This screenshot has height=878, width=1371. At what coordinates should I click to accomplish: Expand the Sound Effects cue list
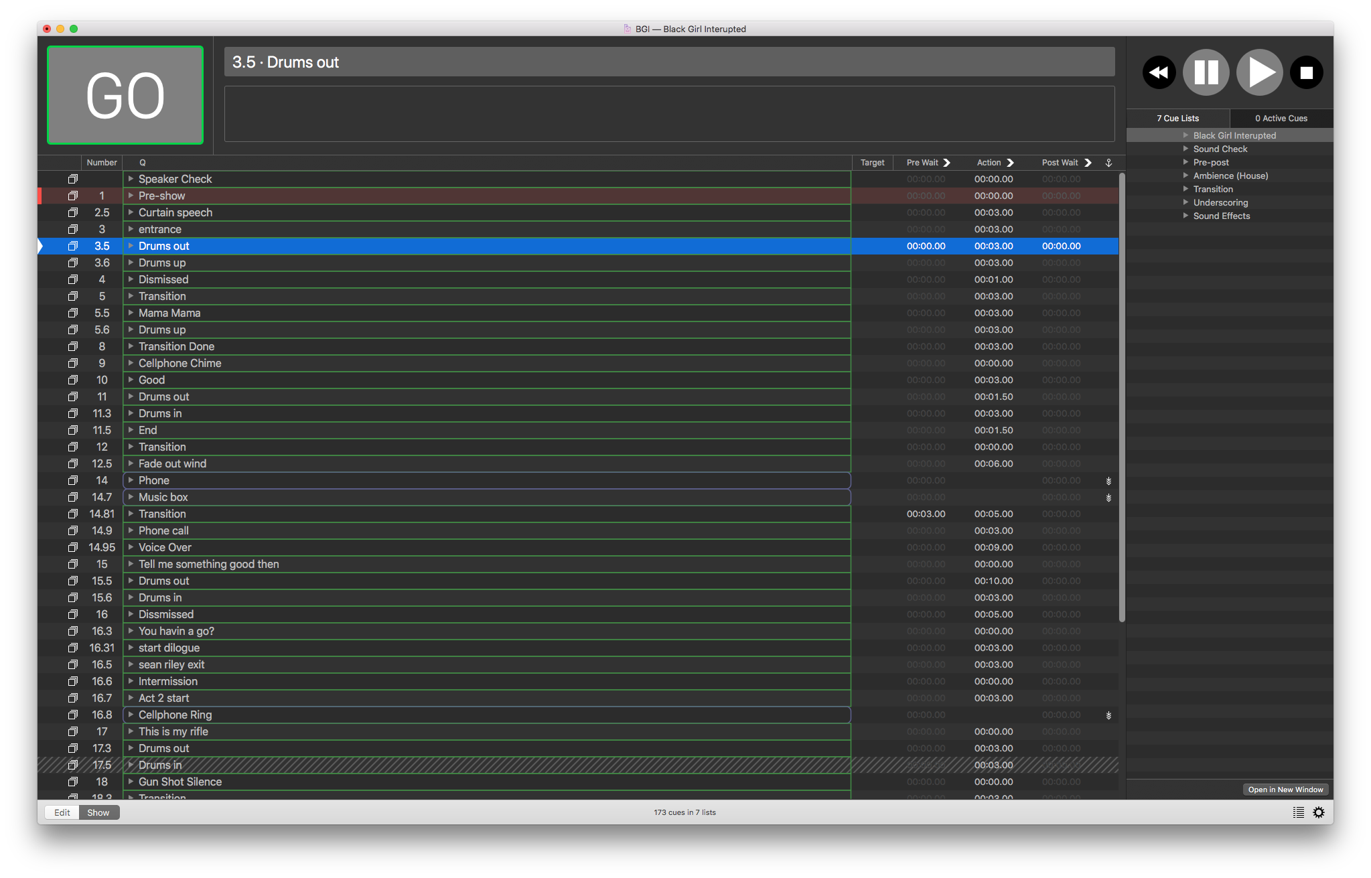pos(1185,216)
